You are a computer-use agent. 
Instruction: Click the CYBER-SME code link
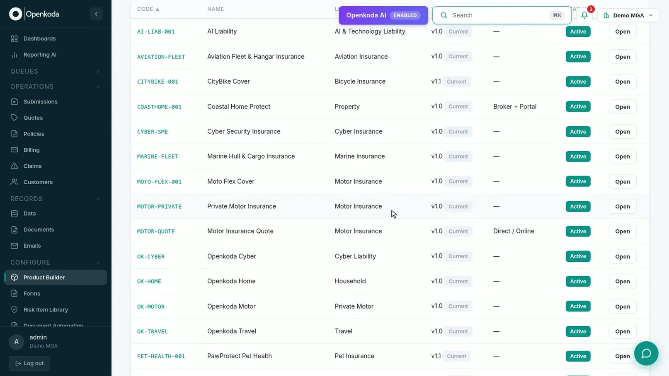pos(153,132)
